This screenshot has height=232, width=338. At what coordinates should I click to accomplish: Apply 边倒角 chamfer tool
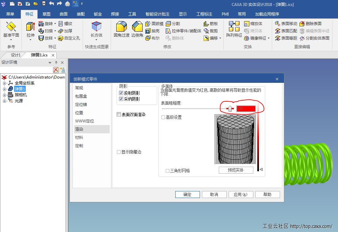pos(137,30)
